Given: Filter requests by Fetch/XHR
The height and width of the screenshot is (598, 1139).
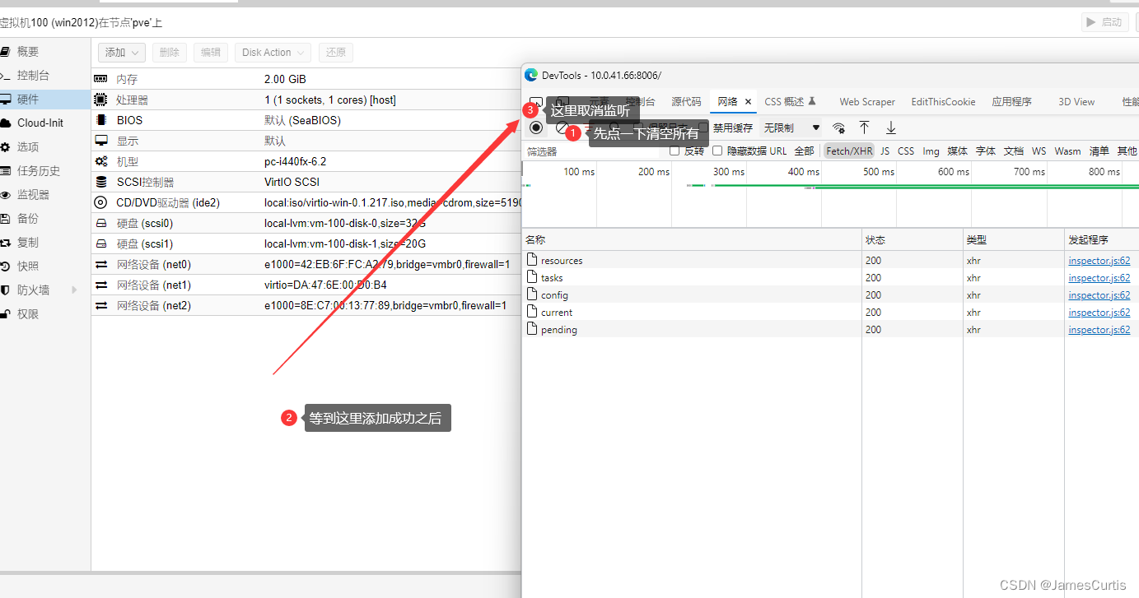Looking at the screenshot, I should pyautogui.click(x=849, y=151).
